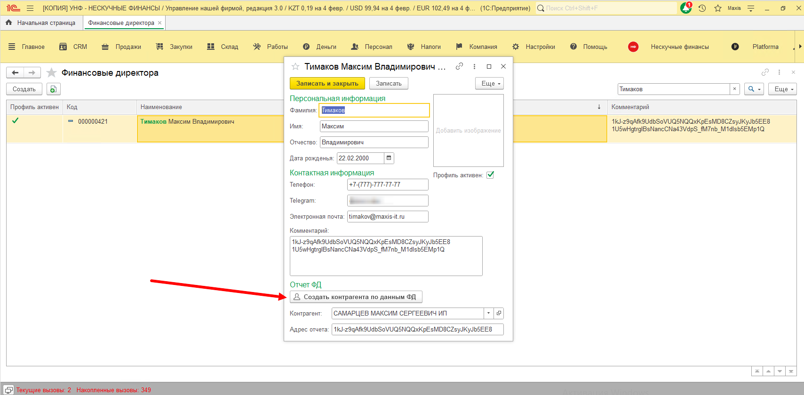804x395 pixels.
Task: Click the Добавить изображение placeholder
Action: click(468, 130)
